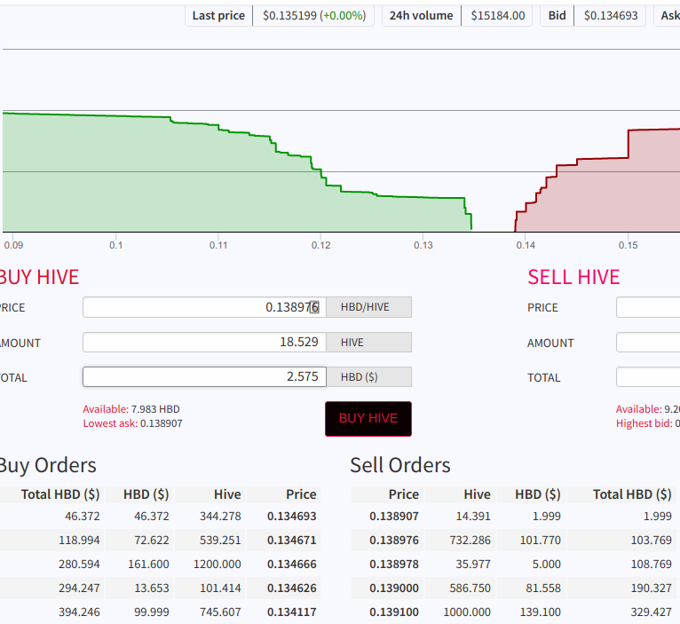
Task: Click sell order Total HBD 329.427
Action: pyautogui.click(x=651, y=612)
